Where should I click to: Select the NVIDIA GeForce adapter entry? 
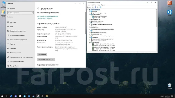pyautogui.click(x=100, y=18)
